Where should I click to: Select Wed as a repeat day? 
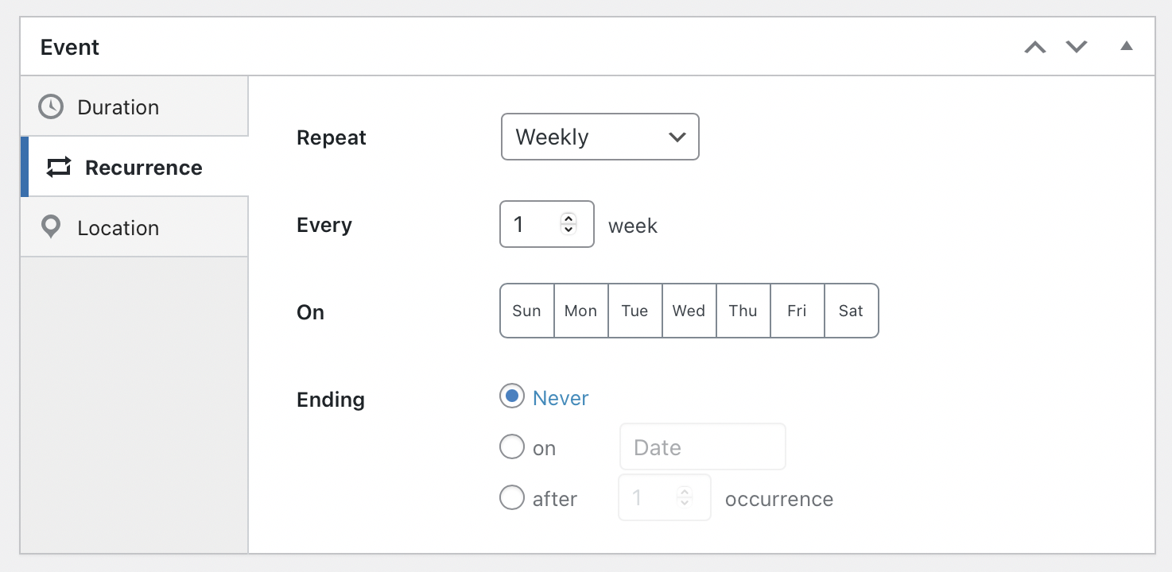(x=689, y=311)
